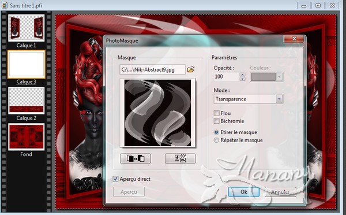Confirm the mask with the Ok button

click(243, 192)
